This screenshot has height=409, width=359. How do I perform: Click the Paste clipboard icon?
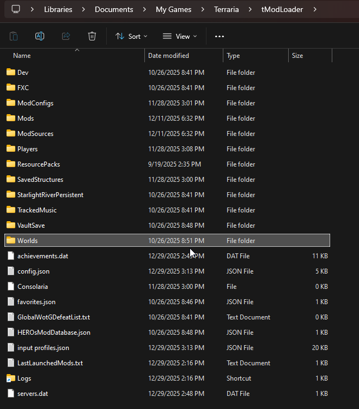coord(14,36)
